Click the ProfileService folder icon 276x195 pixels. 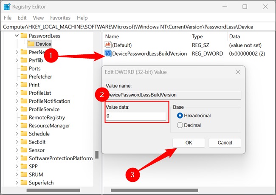pyautogui.click(x=24, y=109)
